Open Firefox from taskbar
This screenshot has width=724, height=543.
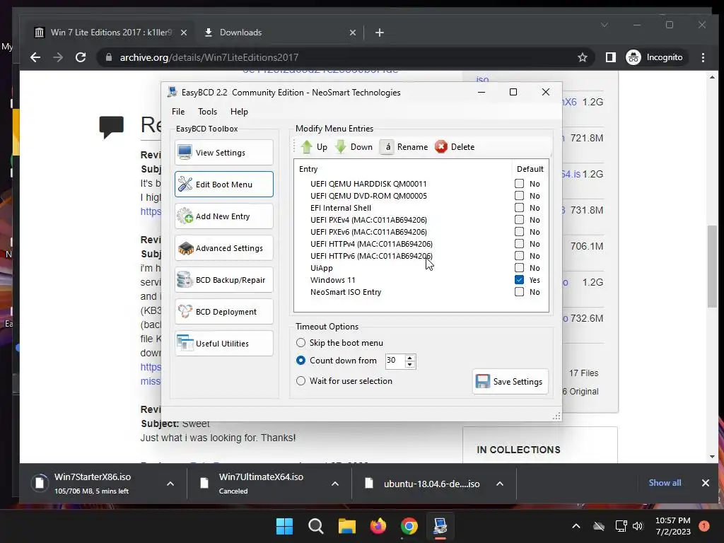tap(378, 526)
